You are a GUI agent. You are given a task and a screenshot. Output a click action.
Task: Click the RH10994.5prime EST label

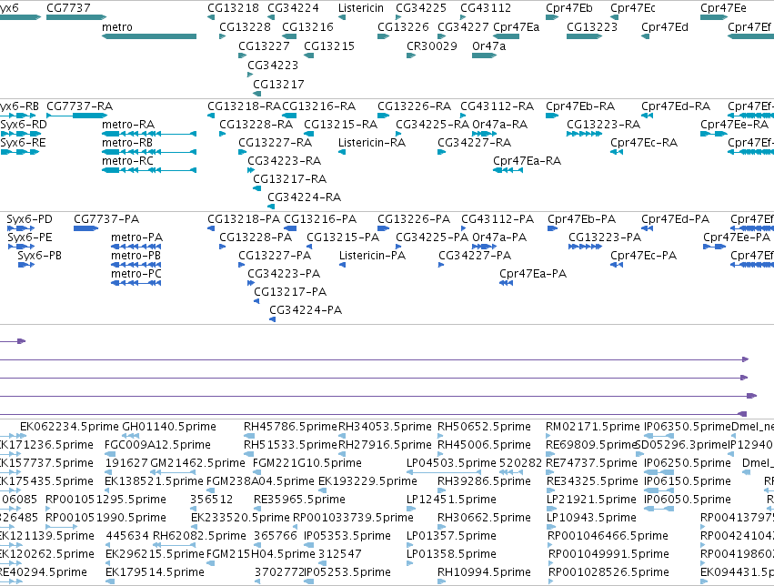click(x=484, y=572)
